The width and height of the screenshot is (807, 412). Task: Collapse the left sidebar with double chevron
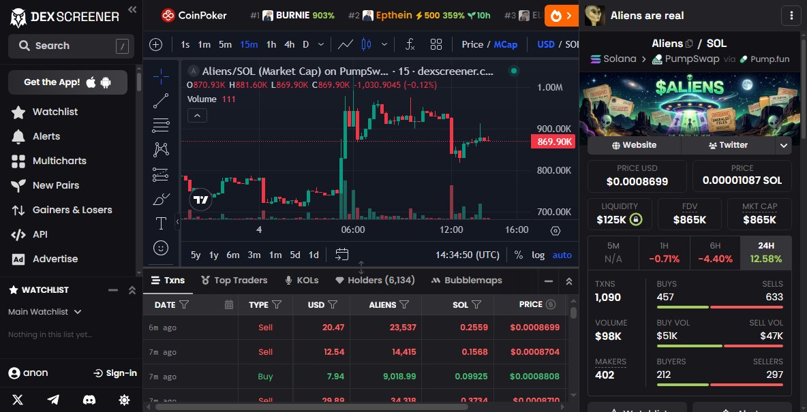click(x=132, y=10)
